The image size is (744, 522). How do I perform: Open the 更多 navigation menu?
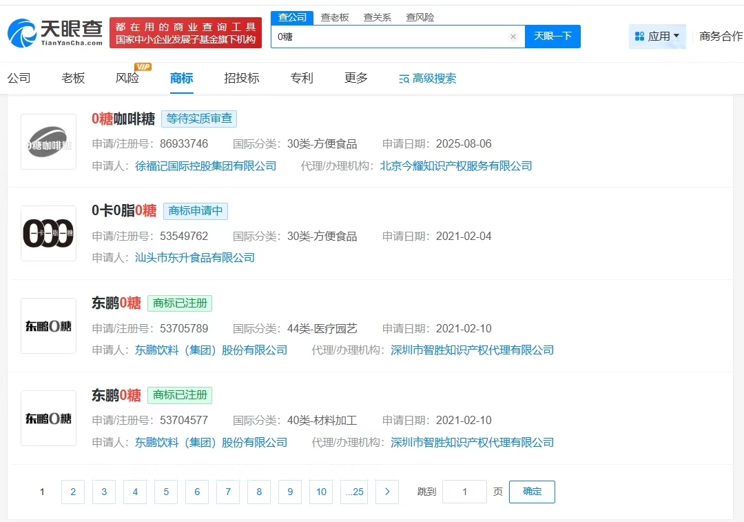click(356, 79)
